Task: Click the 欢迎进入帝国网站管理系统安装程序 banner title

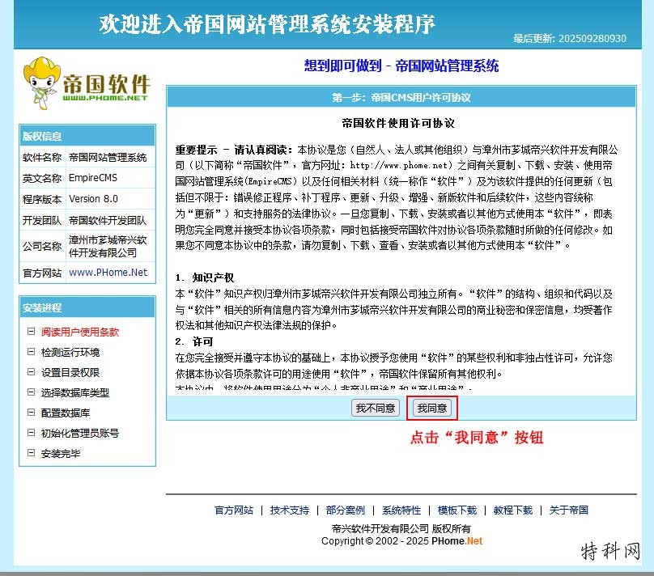Action: coord(267,23)
